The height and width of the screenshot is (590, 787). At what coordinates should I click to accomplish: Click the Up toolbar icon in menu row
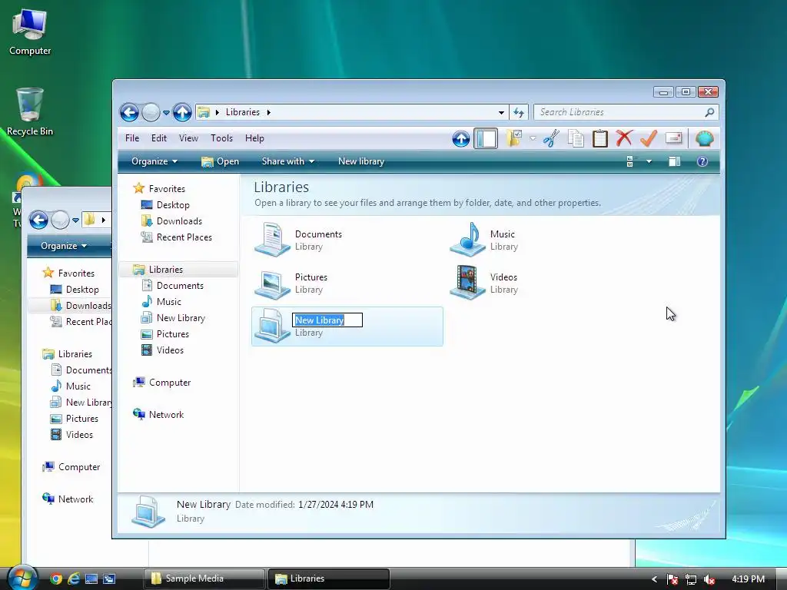(x=461, y=138)
